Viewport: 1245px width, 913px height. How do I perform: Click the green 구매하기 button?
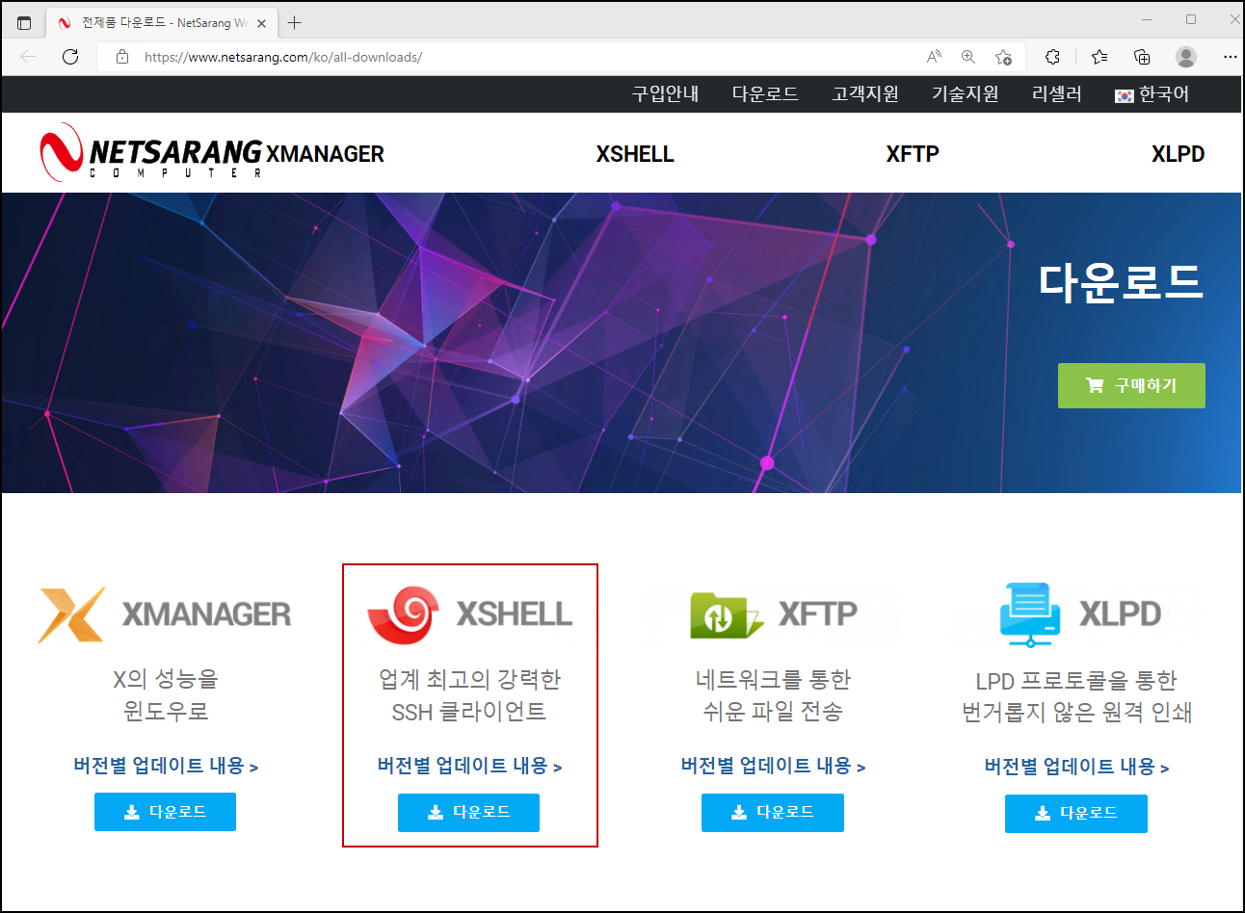(1131, 385)
